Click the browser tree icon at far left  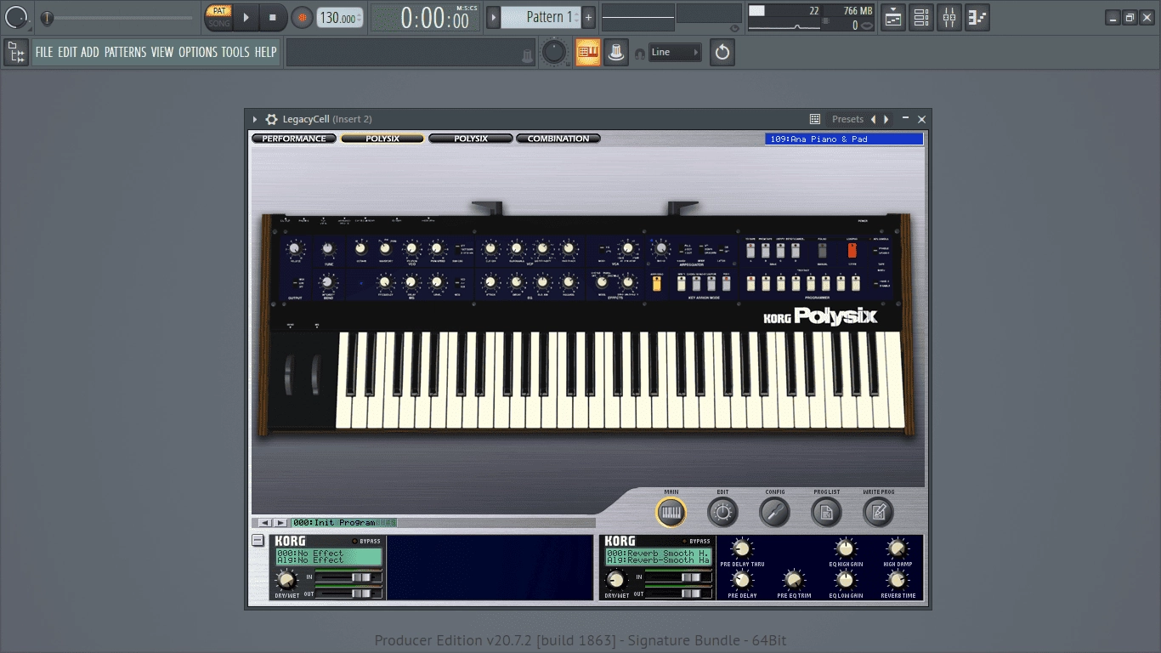(15, 53)
